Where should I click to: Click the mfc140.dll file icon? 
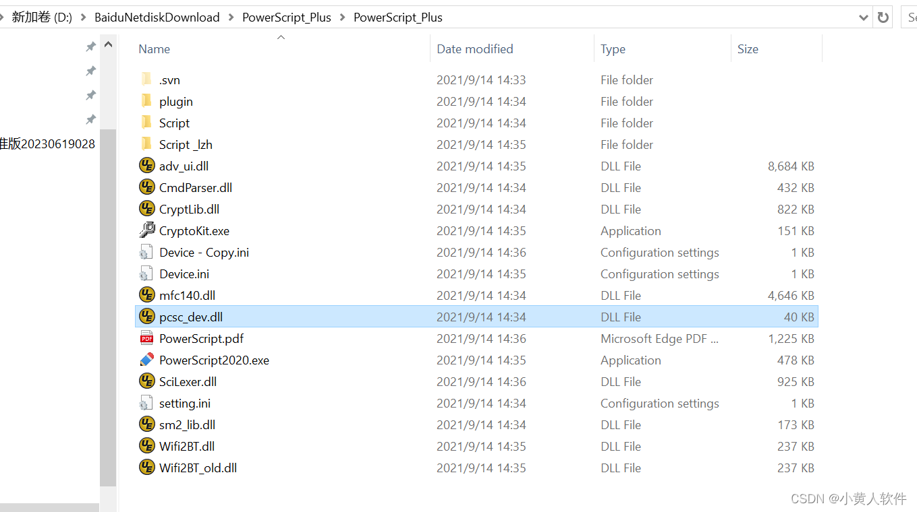[146, 295]
